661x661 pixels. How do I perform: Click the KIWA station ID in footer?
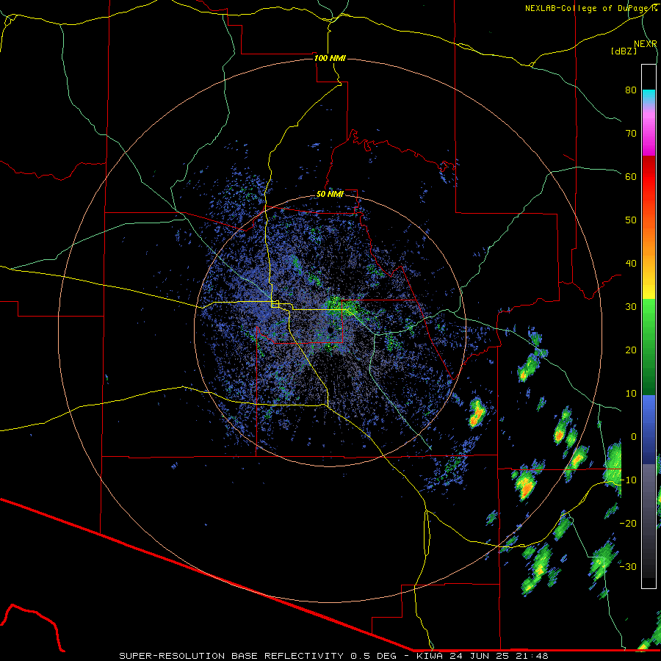(x=429, y=656)
